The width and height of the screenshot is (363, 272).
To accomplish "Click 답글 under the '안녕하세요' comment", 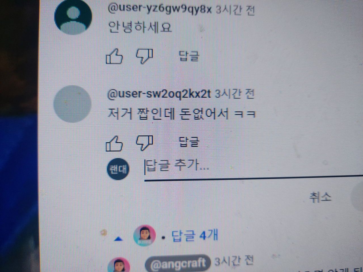I will (x=189, y=56).
